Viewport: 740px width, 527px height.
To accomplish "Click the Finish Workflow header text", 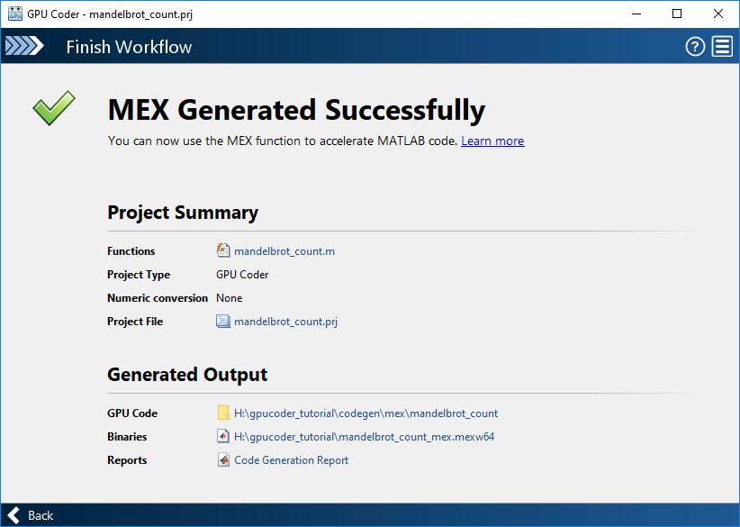I will [129, 46].
